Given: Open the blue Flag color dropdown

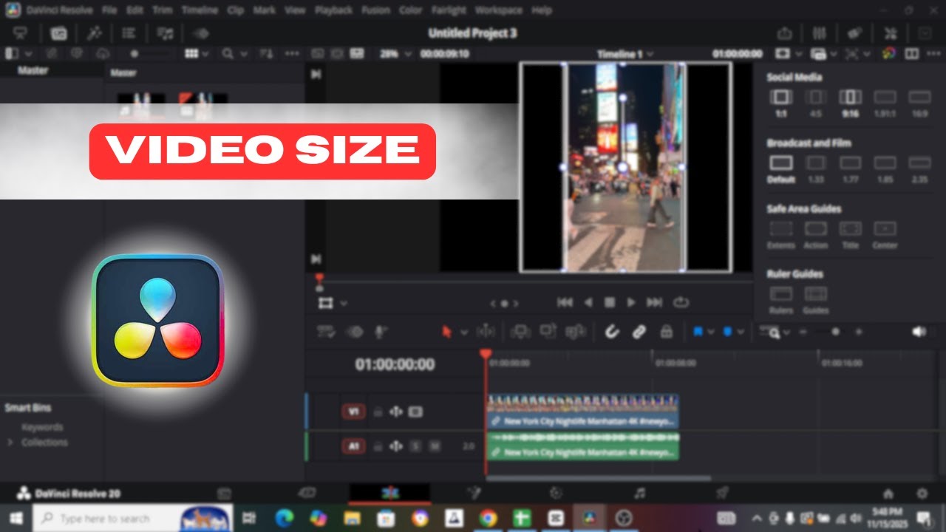Looking at the screenshot, I should (711, 332).
